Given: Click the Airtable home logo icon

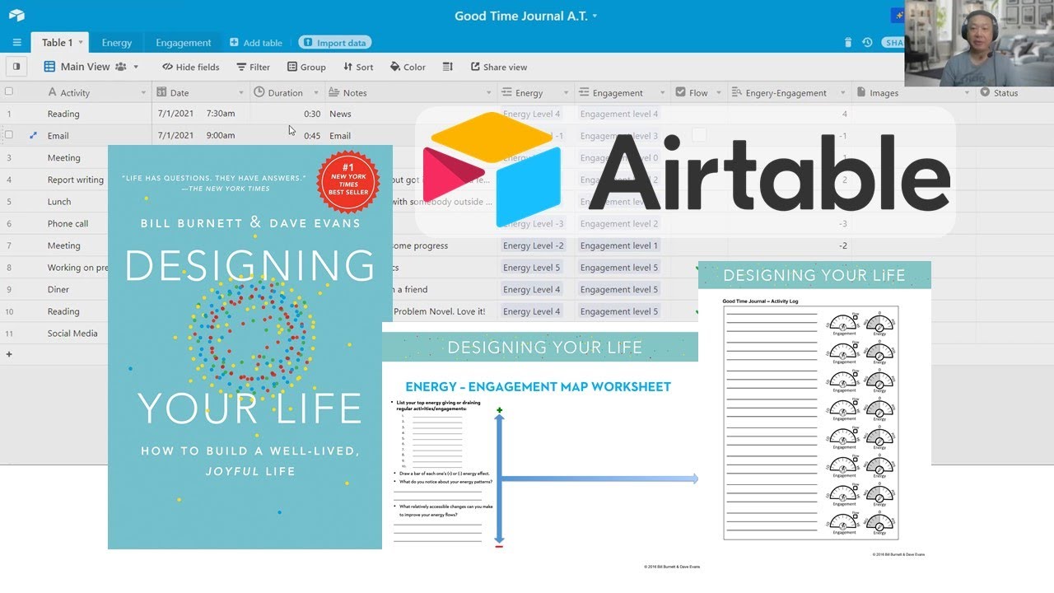Looking at the screenshot, I should click(x=16, y=16).
